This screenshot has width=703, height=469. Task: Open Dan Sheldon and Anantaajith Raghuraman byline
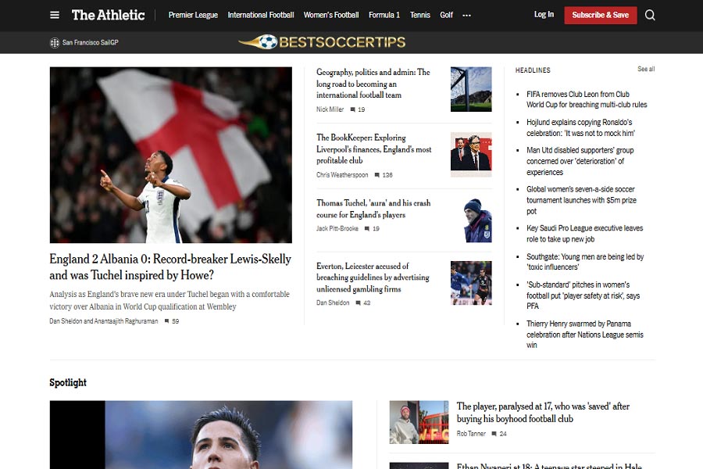(104, 321)
